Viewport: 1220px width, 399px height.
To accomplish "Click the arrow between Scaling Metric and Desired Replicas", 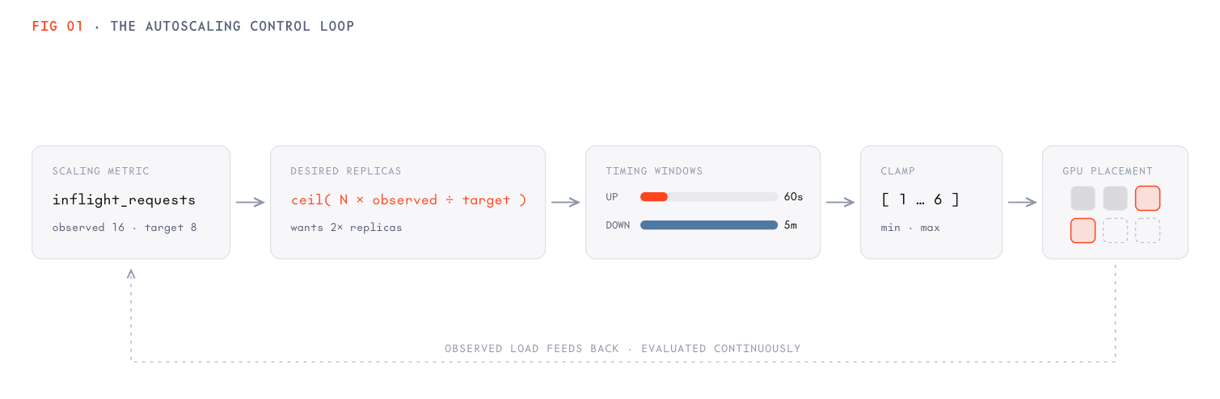I will [x=250, y=203].
